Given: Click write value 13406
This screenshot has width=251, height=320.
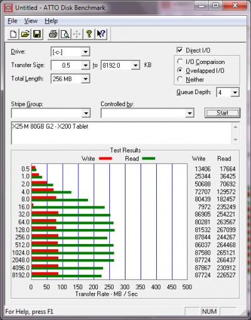Looking at the screenshot, I should pos(203,169).
